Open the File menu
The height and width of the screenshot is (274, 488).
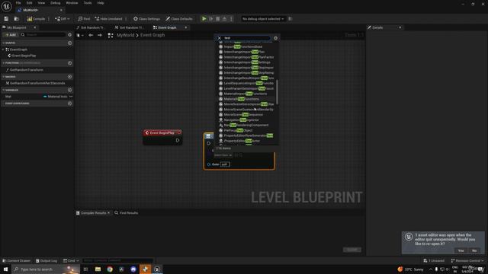(x=18, y=3)
